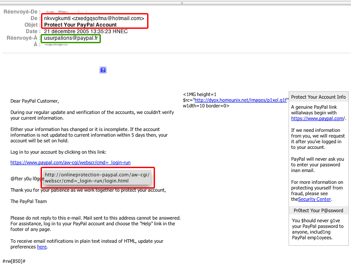Screen dimensions: 351x265
Task: Click the broken image question mark icon
Action: (x=103, y=70)
